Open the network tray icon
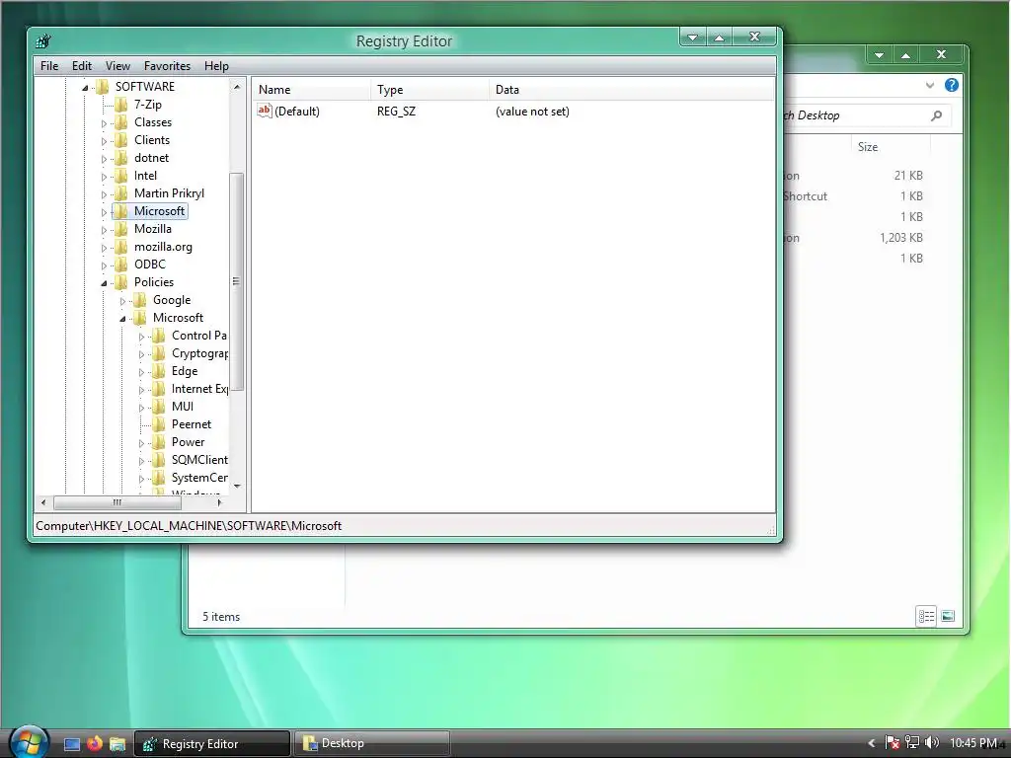This screenshot has height=758, width=1011. [912, 743]
